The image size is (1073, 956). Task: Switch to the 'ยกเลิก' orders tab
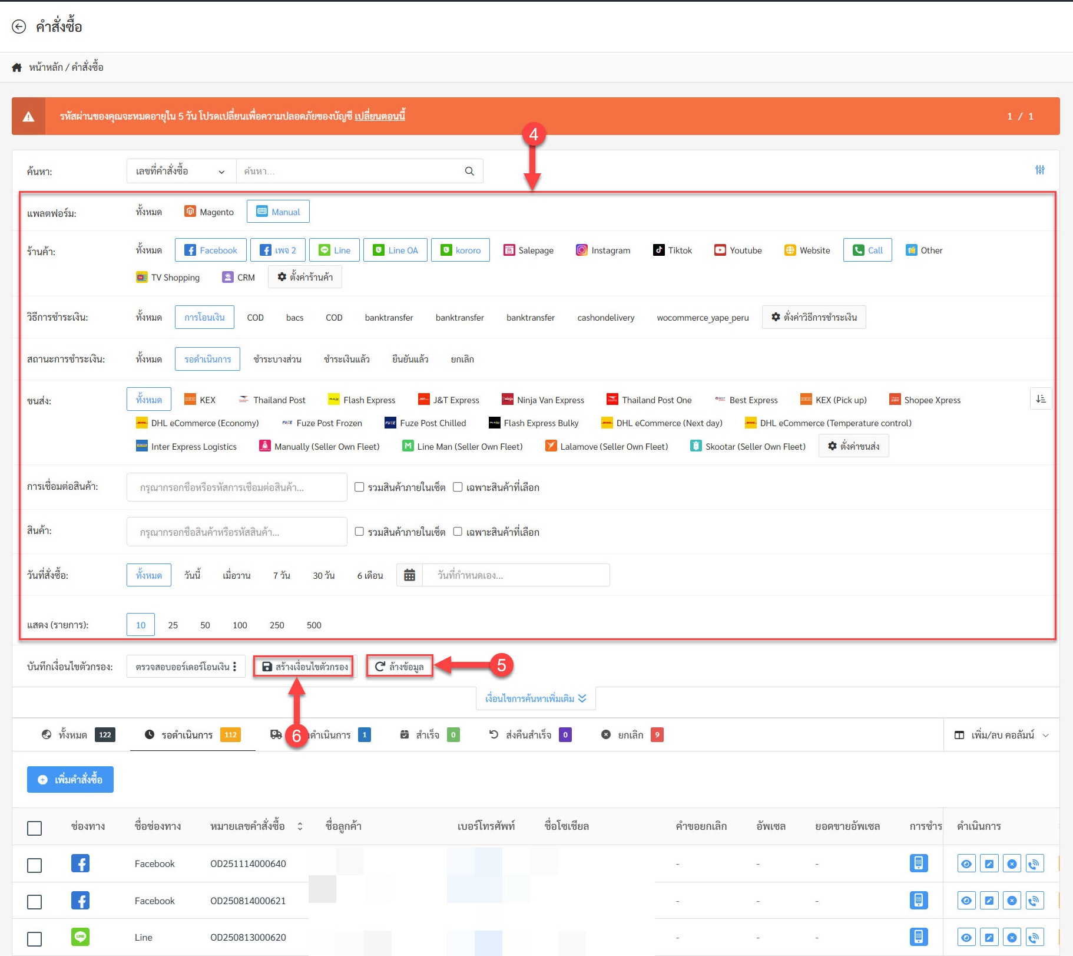(631, 735)
